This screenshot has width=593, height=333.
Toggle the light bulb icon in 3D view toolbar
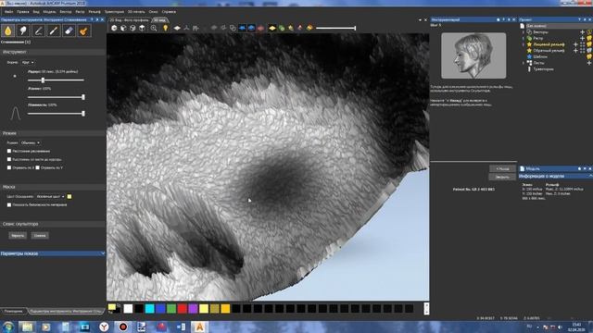[165, 28]
